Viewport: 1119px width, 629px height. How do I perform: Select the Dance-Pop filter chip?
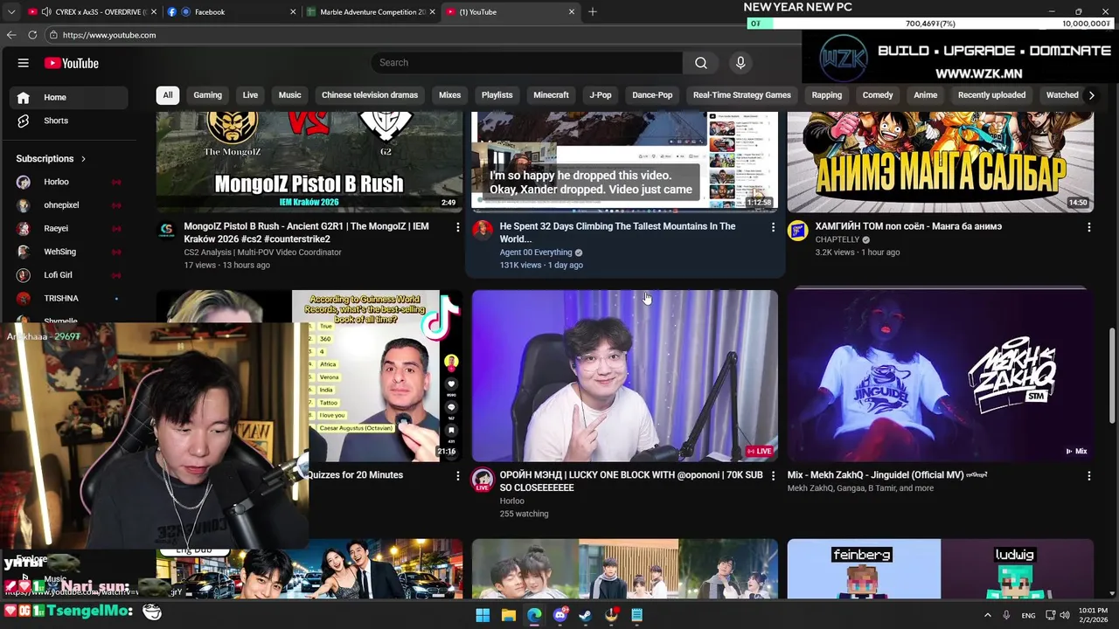coord(652,95)
